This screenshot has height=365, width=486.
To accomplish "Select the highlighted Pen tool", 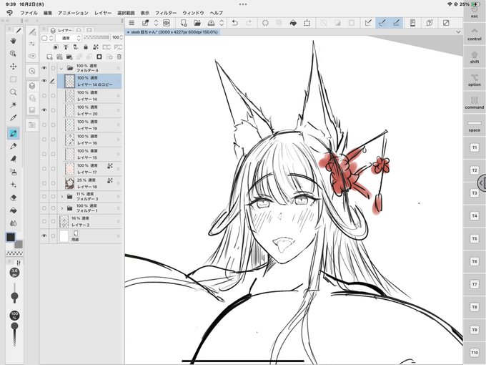I will pos(14,133).
